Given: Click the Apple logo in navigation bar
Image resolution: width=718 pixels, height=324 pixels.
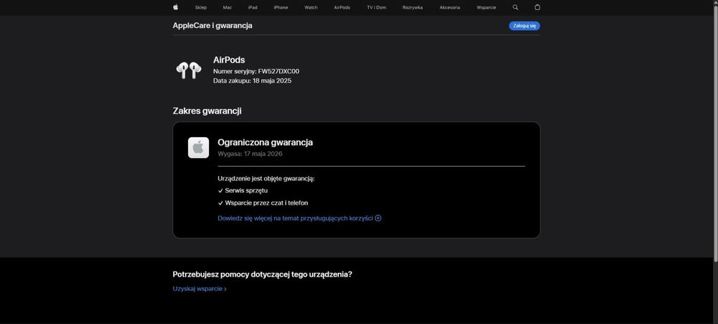Looking at the screenshot, I should click(175, 7).
